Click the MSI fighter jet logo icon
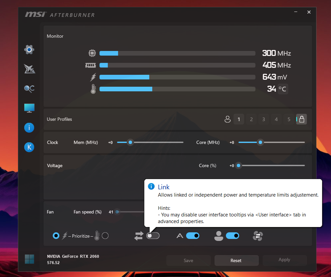This screenshot has height=277, width=331. (29, 69)
